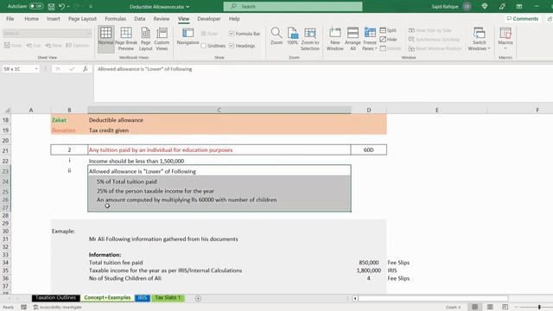Open a New Window
This screenshot has height=311, width=553.
point(334,39)
